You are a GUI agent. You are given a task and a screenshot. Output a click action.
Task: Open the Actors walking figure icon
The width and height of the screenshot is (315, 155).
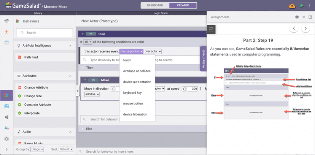(x=6, y=32)
